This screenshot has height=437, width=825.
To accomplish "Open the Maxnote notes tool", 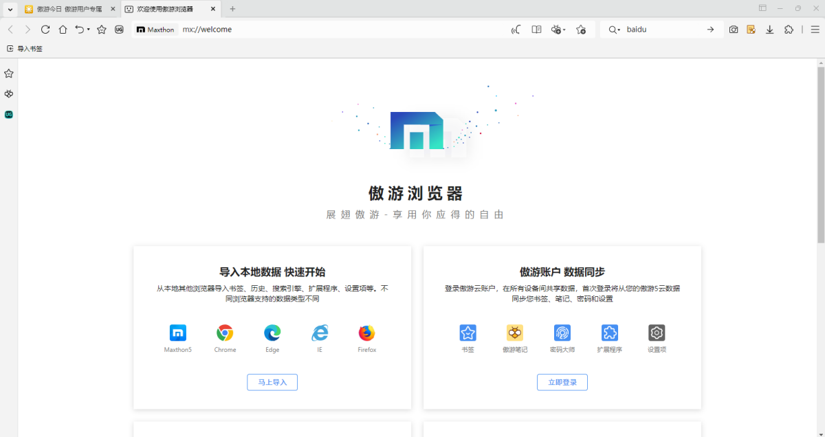I will click(751, 30).
